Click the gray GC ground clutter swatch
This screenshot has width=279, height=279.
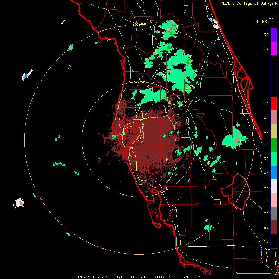(x=274, y=214)
